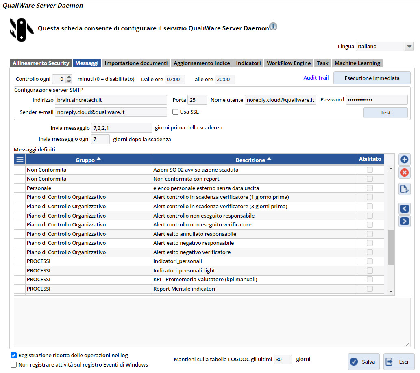Click the edit document icon
Screen dimensions: 420x373
tap(404, 189)
